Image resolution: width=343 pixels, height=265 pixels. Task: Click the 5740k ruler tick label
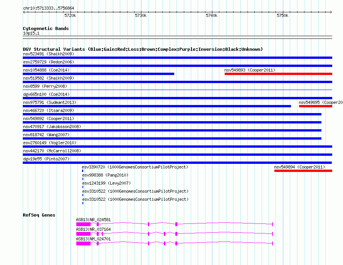[212, 15]
